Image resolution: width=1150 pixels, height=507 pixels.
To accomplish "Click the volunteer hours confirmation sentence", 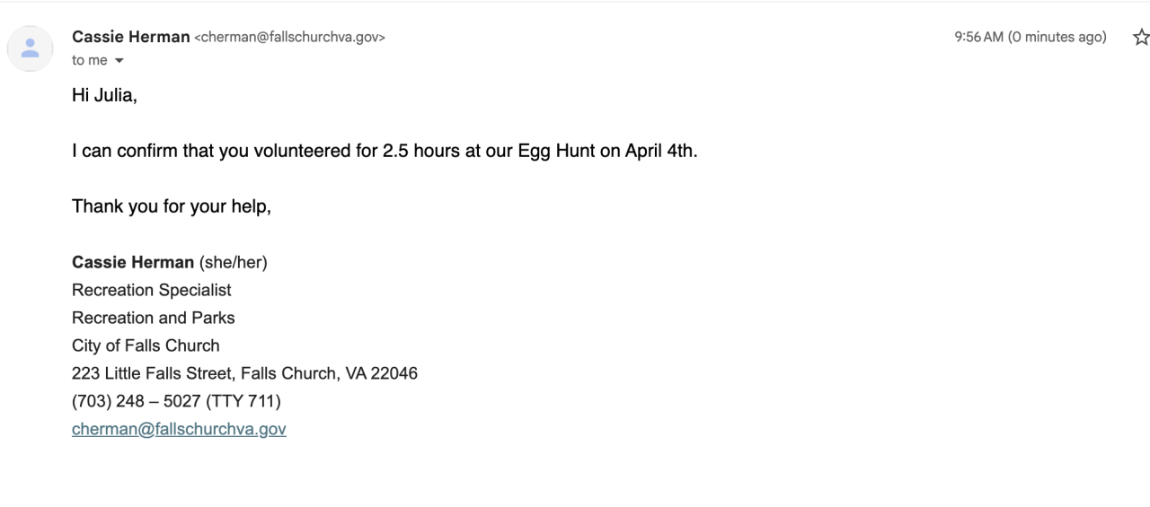I will (x=384, y=151).
